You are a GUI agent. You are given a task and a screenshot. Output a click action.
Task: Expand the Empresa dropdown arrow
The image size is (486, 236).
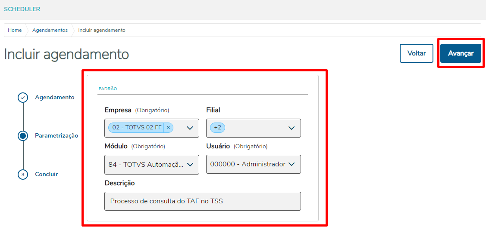190,128
